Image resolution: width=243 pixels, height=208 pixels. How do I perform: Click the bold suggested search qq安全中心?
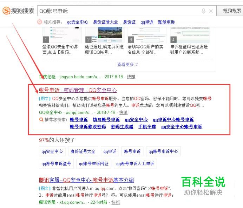coord(136,119)
